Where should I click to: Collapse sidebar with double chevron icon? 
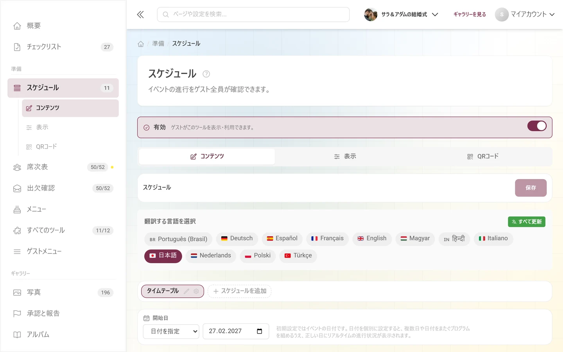[140, 14]
